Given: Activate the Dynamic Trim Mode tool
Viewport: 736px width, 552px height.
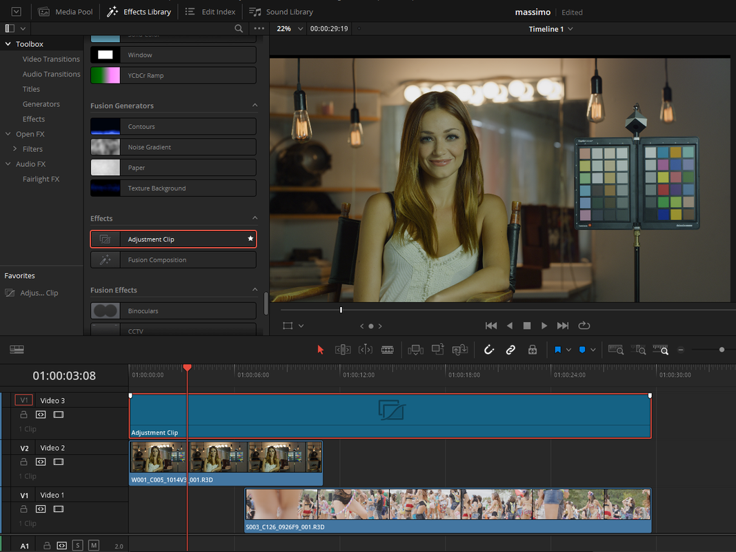Looking at the screenshot, I should 365,350.
